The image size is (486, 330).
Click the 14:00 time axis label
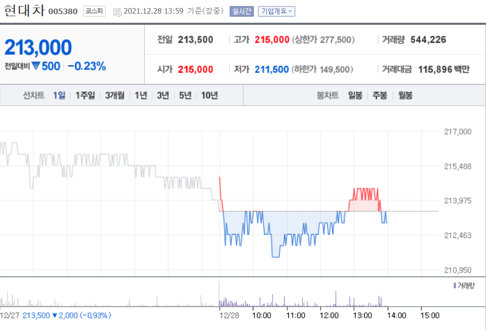(x=396, y=315)
